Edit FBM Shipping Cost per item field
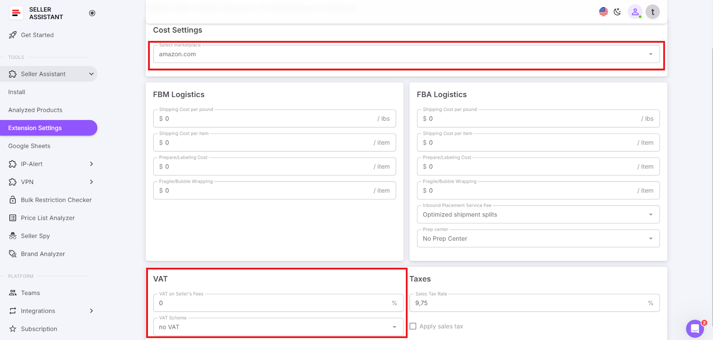This screenshot has height=340, width=713. click(x=275, y=143)
